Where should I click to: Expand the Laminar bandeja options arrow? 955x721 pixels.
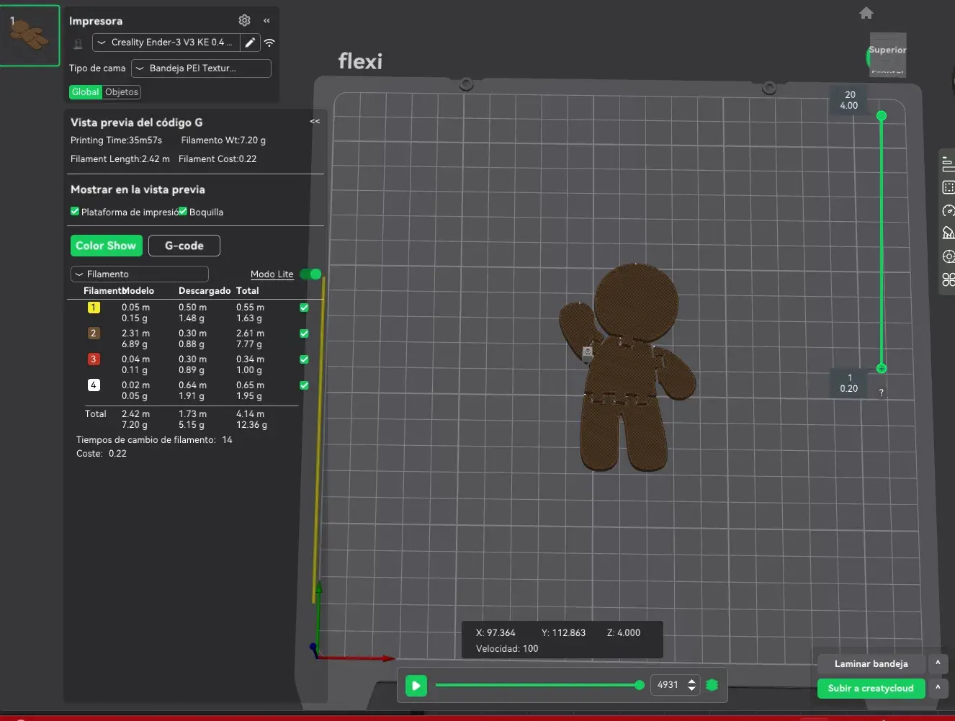point(938,663)
